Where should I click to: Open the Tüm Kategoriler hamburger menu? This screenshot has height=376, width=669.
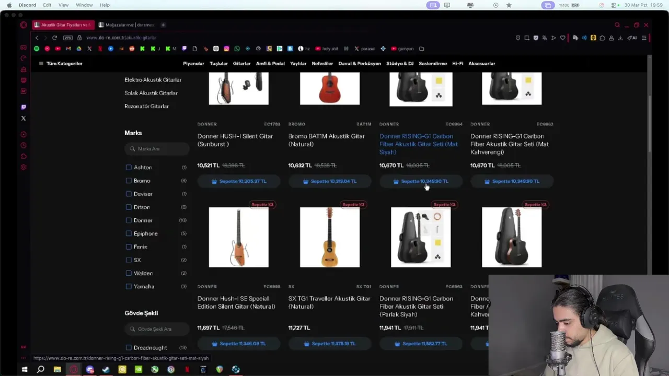60,63
